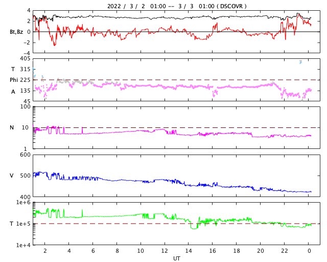This screenshot has width=327, height=262.
Task: Click the '4' tick value atop the Bt,Bz panel
Action: pos(29,11)
